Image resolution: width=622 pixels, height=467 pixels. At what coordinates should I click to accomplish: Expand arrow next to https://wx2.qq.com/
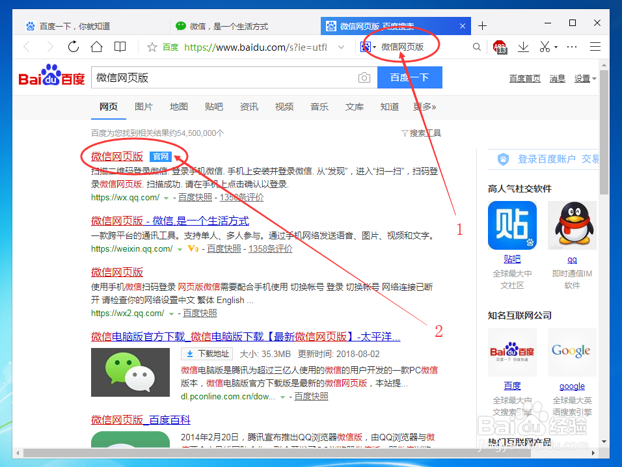[x=171, y=314]
